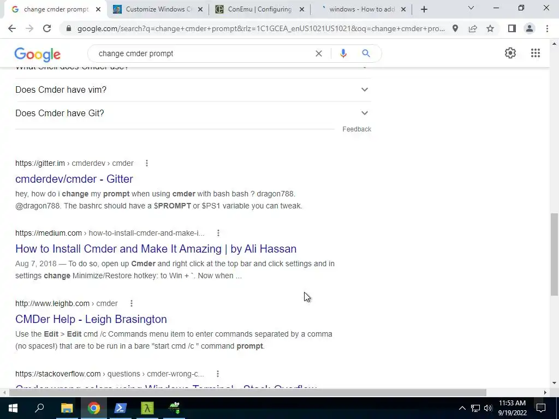Viewport: 559px width, 419px height.
Task: Bookmark this page with the star icon
Action: pyautogui.click(x=490, y=28)
